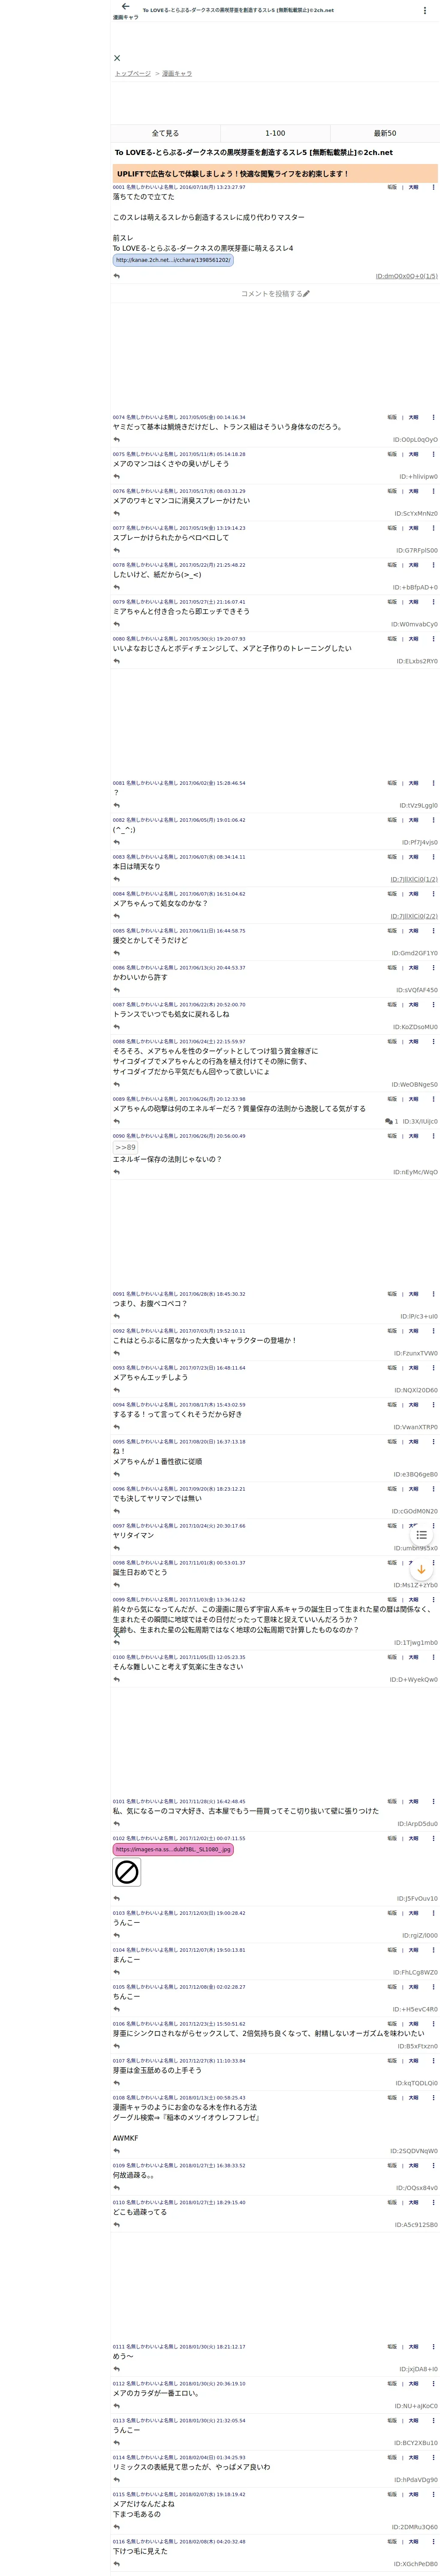Open ID:dmQ0x0O+0(1/5) poster link
Image resolution: width=440 pixels, height=2576 pixels.
[x=406, y=276]
